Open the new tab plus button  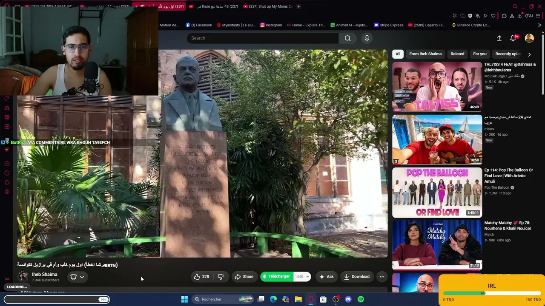coord(298,6)
